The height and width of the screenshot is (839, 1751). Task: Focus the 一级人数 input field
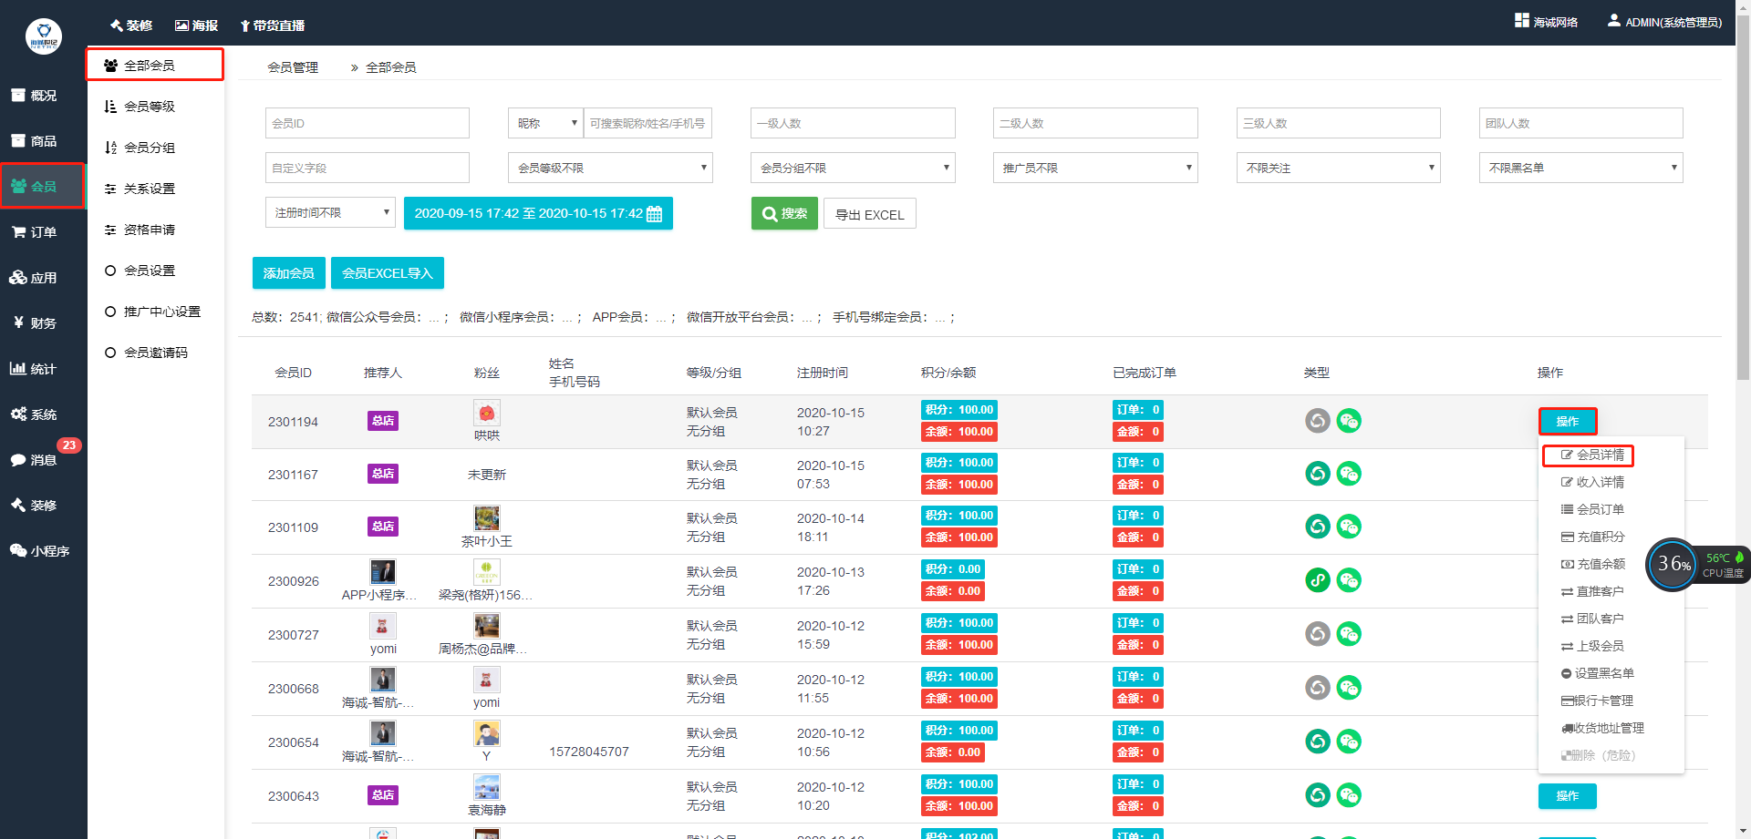click(853, 123)
